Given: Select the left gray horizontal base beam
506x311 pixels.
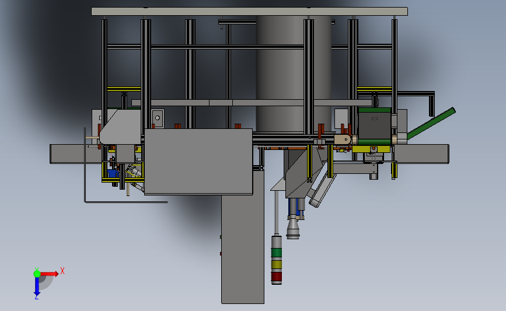Looking at the screenshot, I should click(76, 154).
